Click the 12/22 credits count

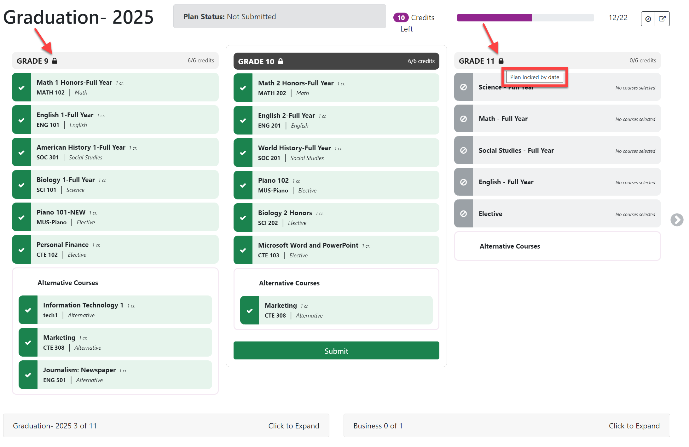[x=618, y=18]
